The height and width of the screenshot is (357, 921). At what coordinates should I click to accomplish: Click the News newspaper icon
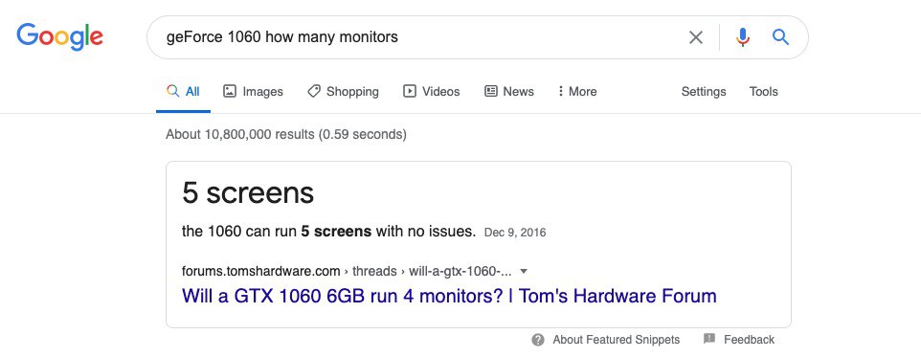point(490,91)
